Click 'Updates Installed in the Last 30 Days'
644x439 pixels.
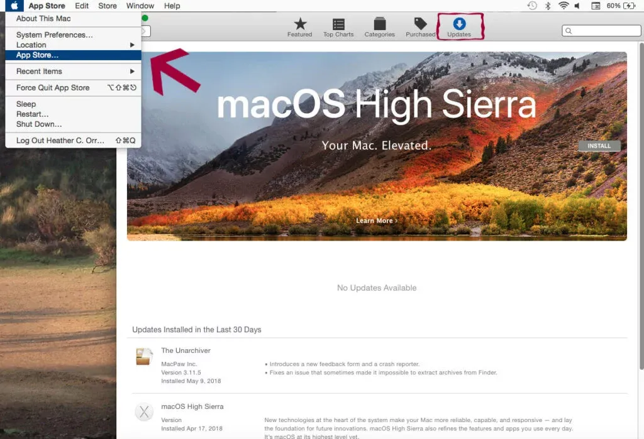pos(197,330)
